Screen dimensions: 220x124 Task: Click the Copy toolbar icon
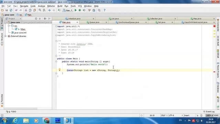point(30,10)
